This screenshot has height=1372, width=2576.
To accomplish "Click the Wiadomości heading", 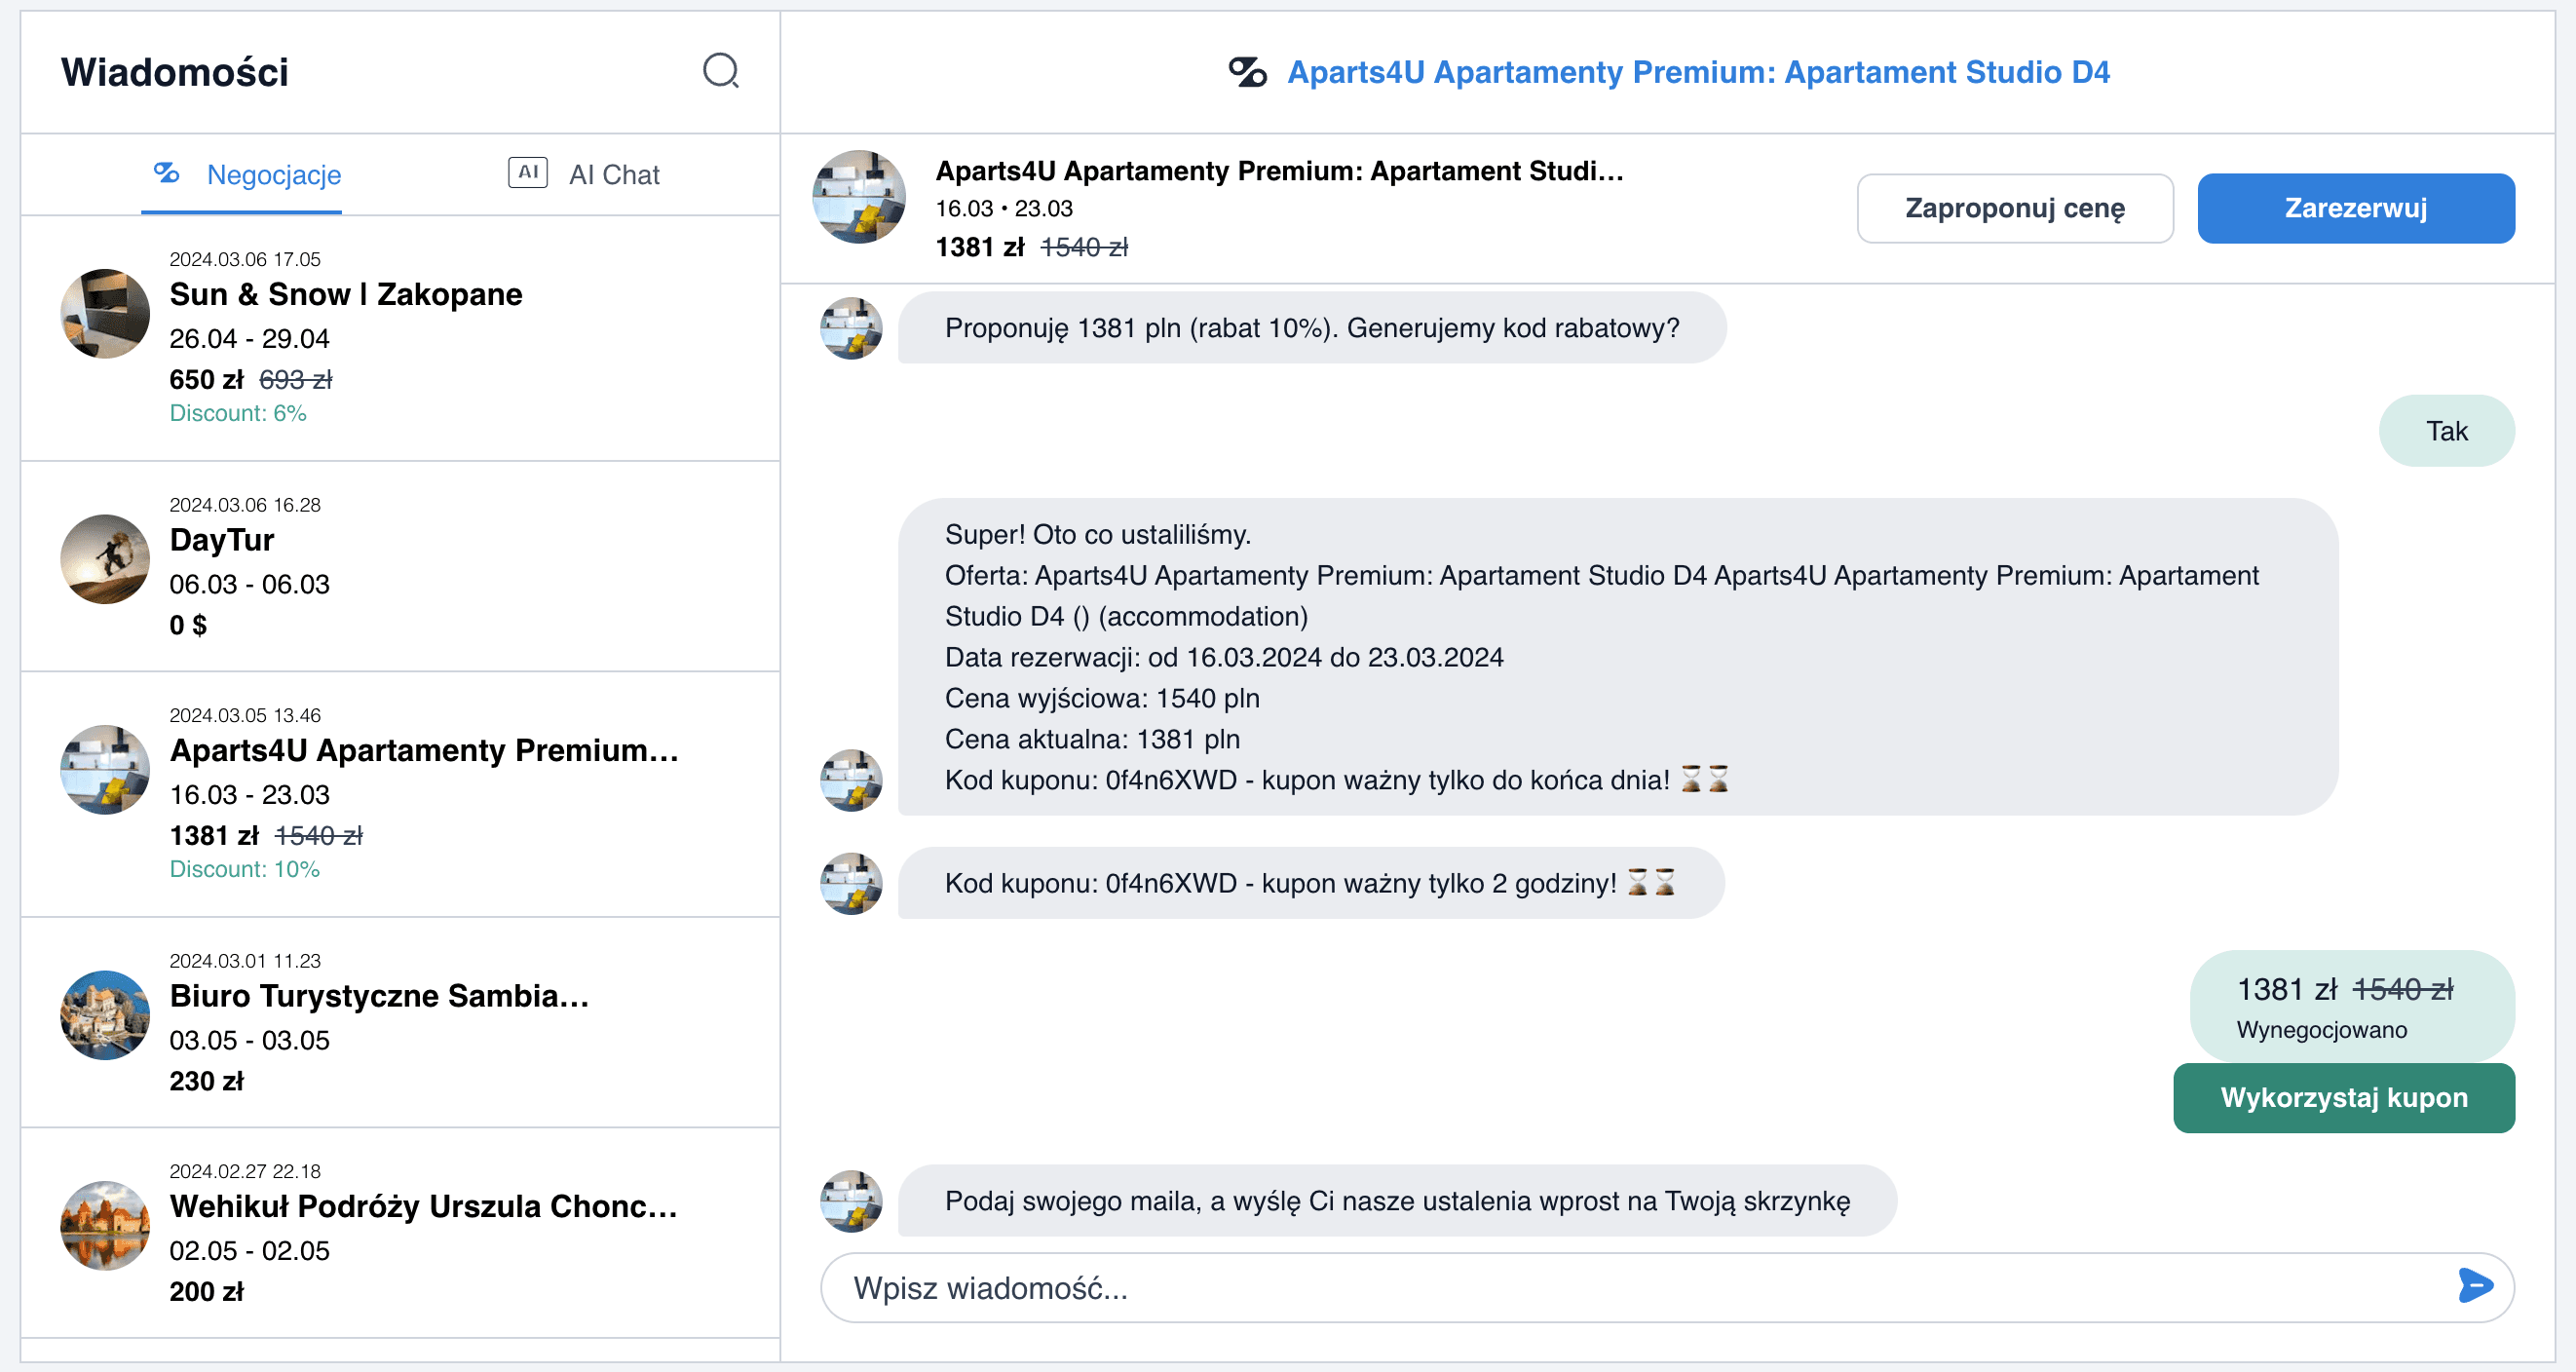I will click(x=175, y=72).
